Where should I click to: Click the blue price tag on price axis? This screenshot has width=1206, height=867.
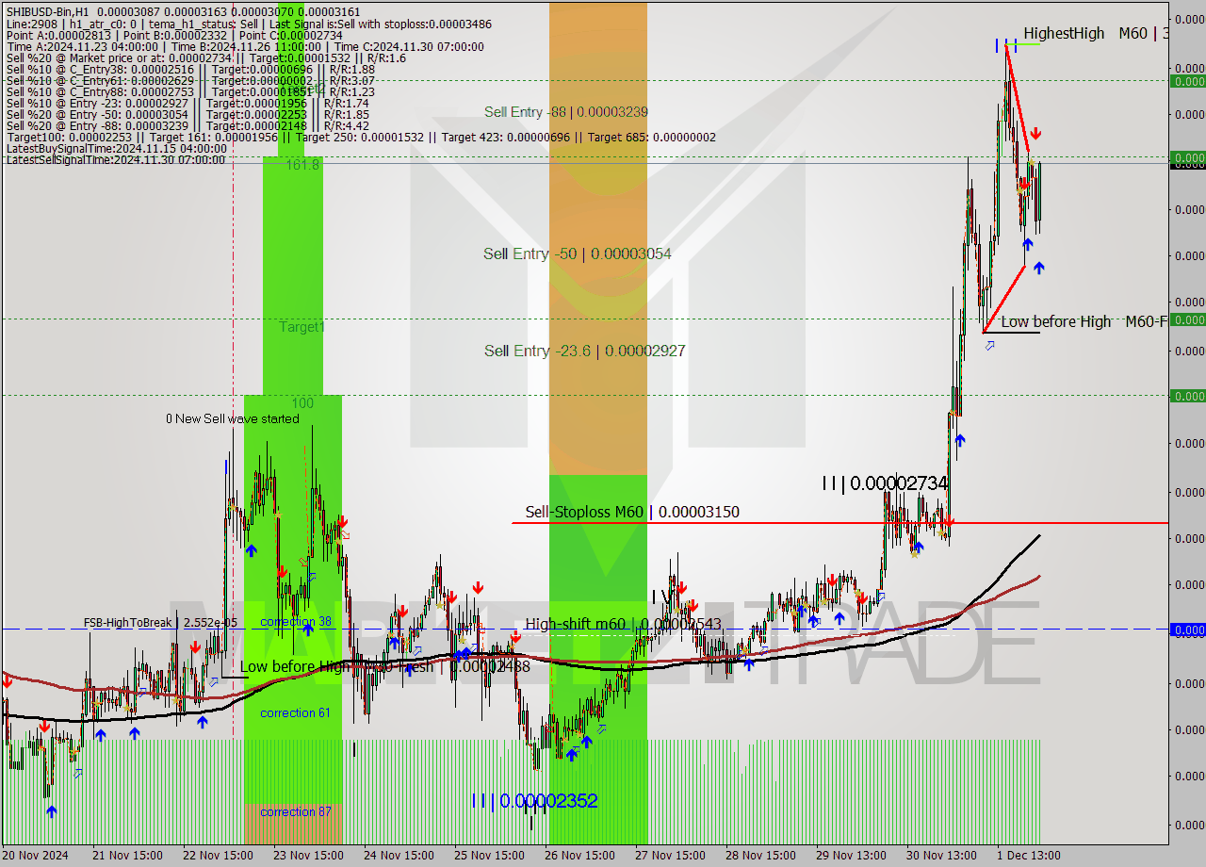[1187, 630]
